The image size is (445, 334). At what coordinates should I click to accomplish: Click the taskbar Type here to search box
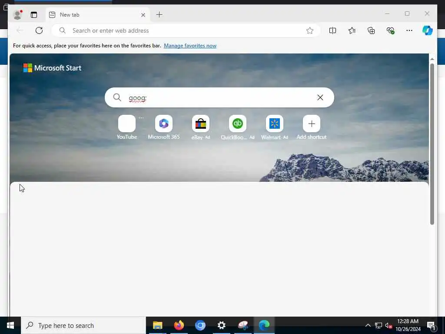[x=83, y=325]
